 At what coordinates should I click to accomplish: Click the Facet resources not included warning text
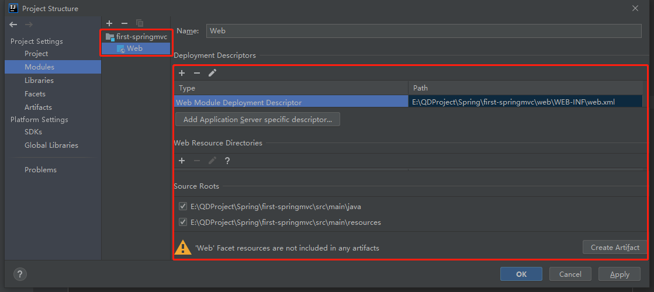click(x=288, y=248)
